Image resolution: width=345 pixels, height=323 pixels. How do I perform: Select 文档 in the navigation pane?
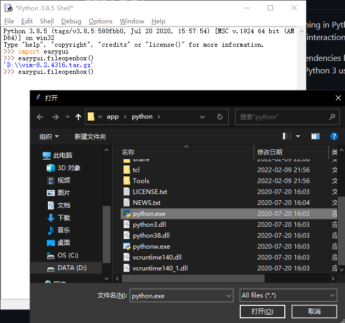pos(59,205)
